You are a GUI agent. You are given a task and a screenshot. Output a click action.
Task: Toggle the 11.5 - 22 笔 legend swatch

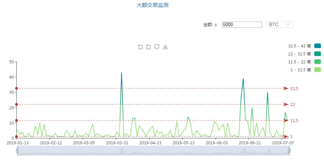point(318,62)
